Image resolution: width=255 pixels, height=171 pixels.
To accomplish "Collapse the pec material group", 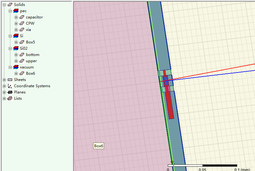I will point(10,11).
